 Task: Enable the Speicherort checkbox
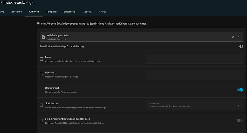(41, 105)
